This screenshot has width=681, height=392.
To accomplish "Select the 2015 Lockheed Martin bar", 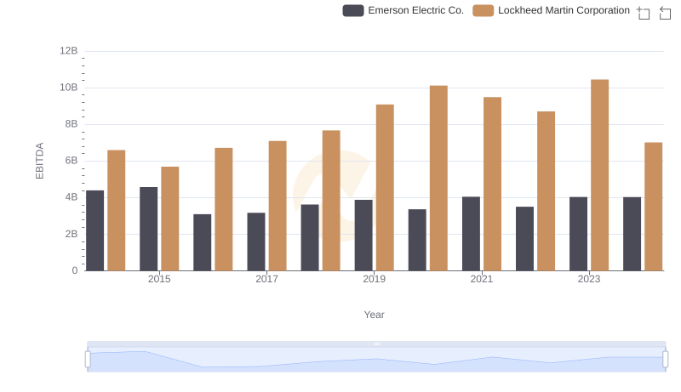I will coord(169,219).
